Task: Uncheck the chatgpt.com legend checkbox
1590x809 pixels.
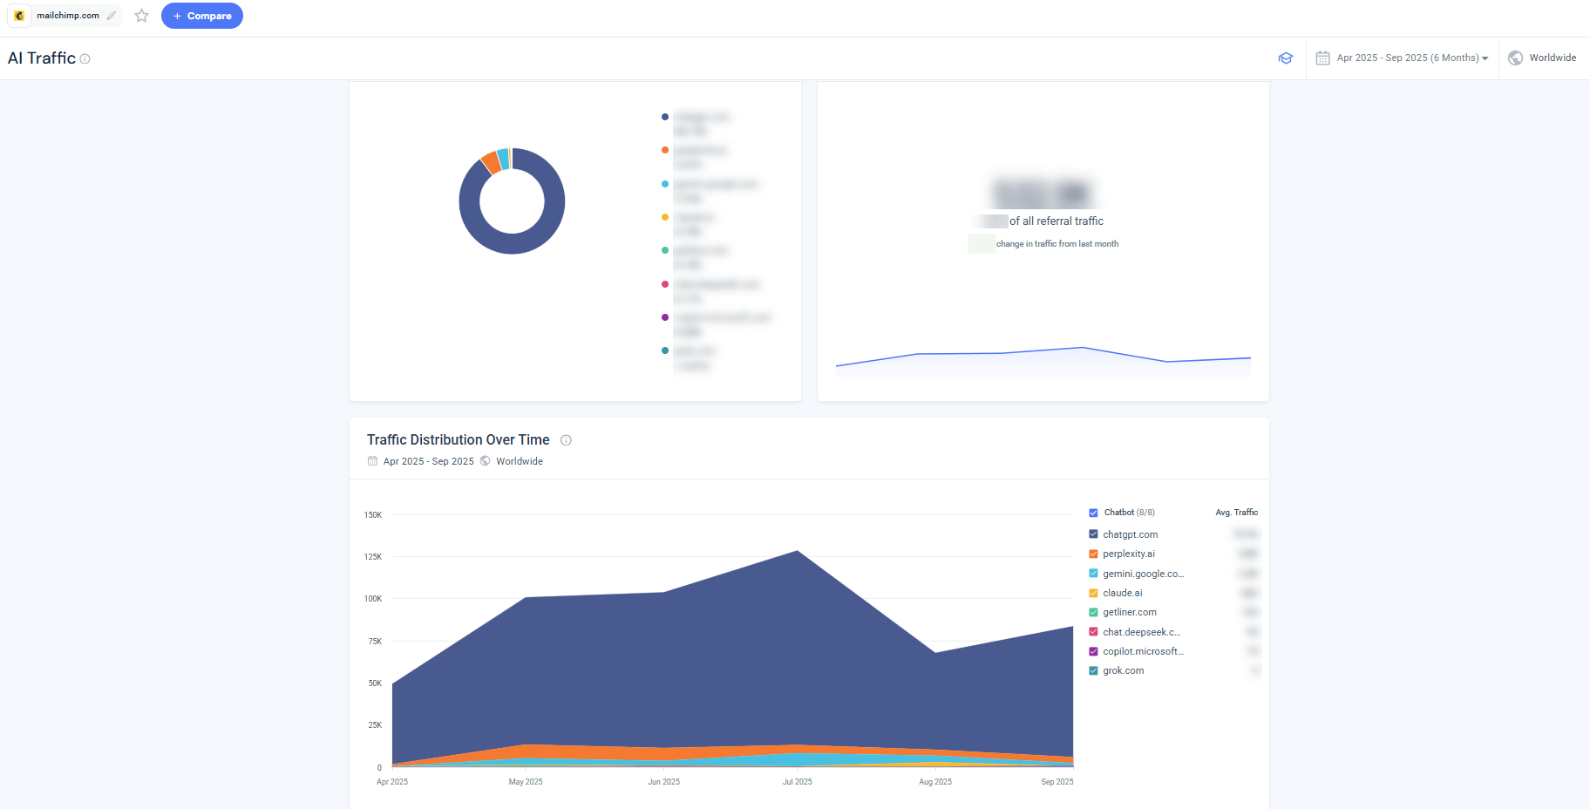Action: pyautogui.click(x=1093, y=534)
